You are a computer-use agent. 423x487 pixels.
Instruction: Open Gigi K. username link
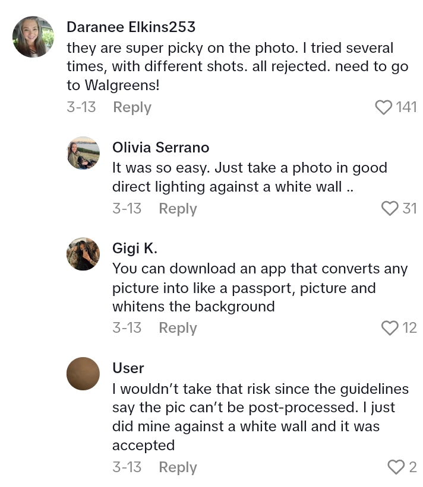click(x=134, y=248)
